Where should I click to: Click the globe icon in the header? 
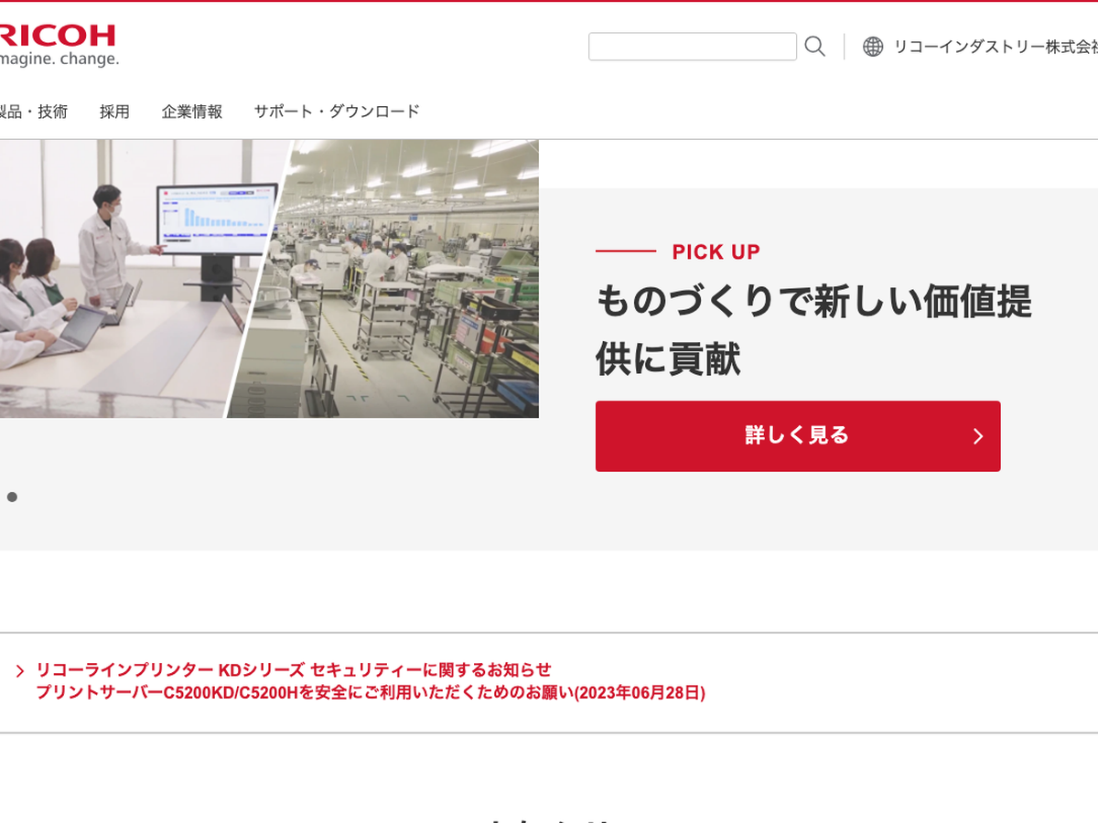coord(873,47)
